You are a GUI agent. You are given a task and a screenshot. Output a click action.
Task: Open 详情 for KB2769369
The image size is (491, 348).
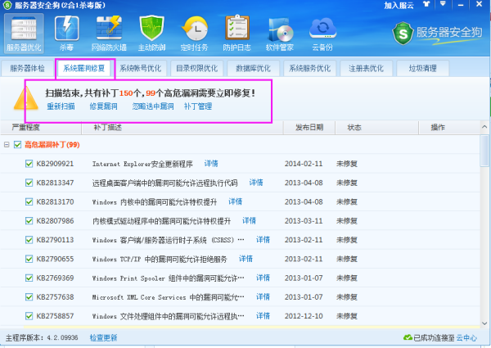[x=263, y=278]
